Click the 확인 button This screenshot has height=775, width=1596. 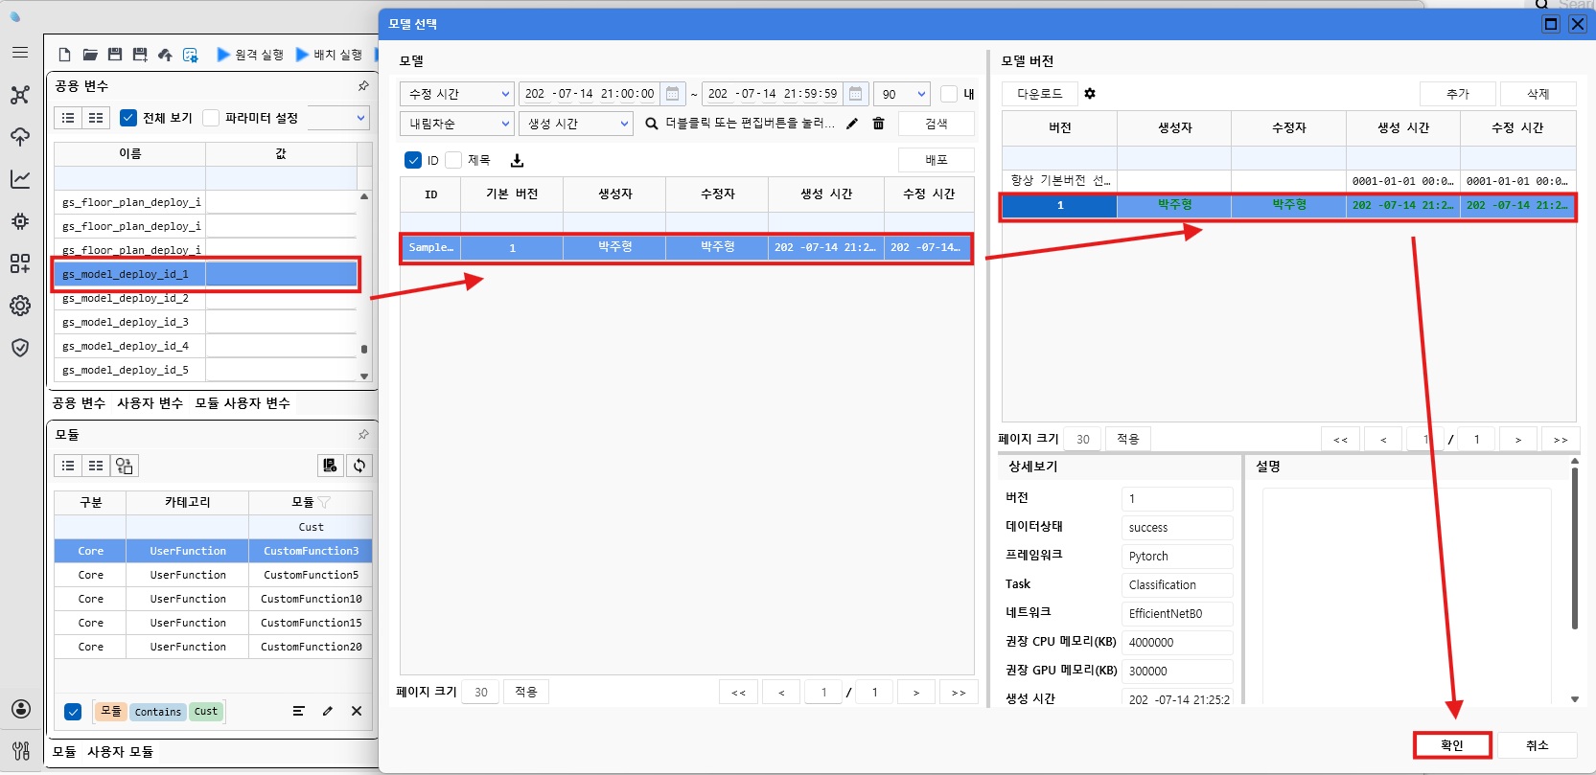tap(1451, 745)
